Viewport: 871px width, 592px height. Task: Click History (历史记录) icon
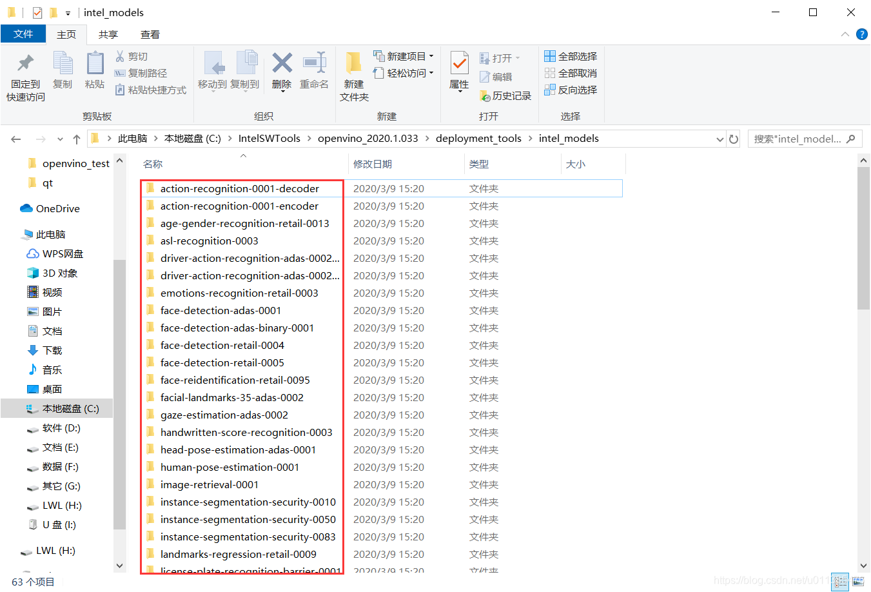[x=505, y=95]
